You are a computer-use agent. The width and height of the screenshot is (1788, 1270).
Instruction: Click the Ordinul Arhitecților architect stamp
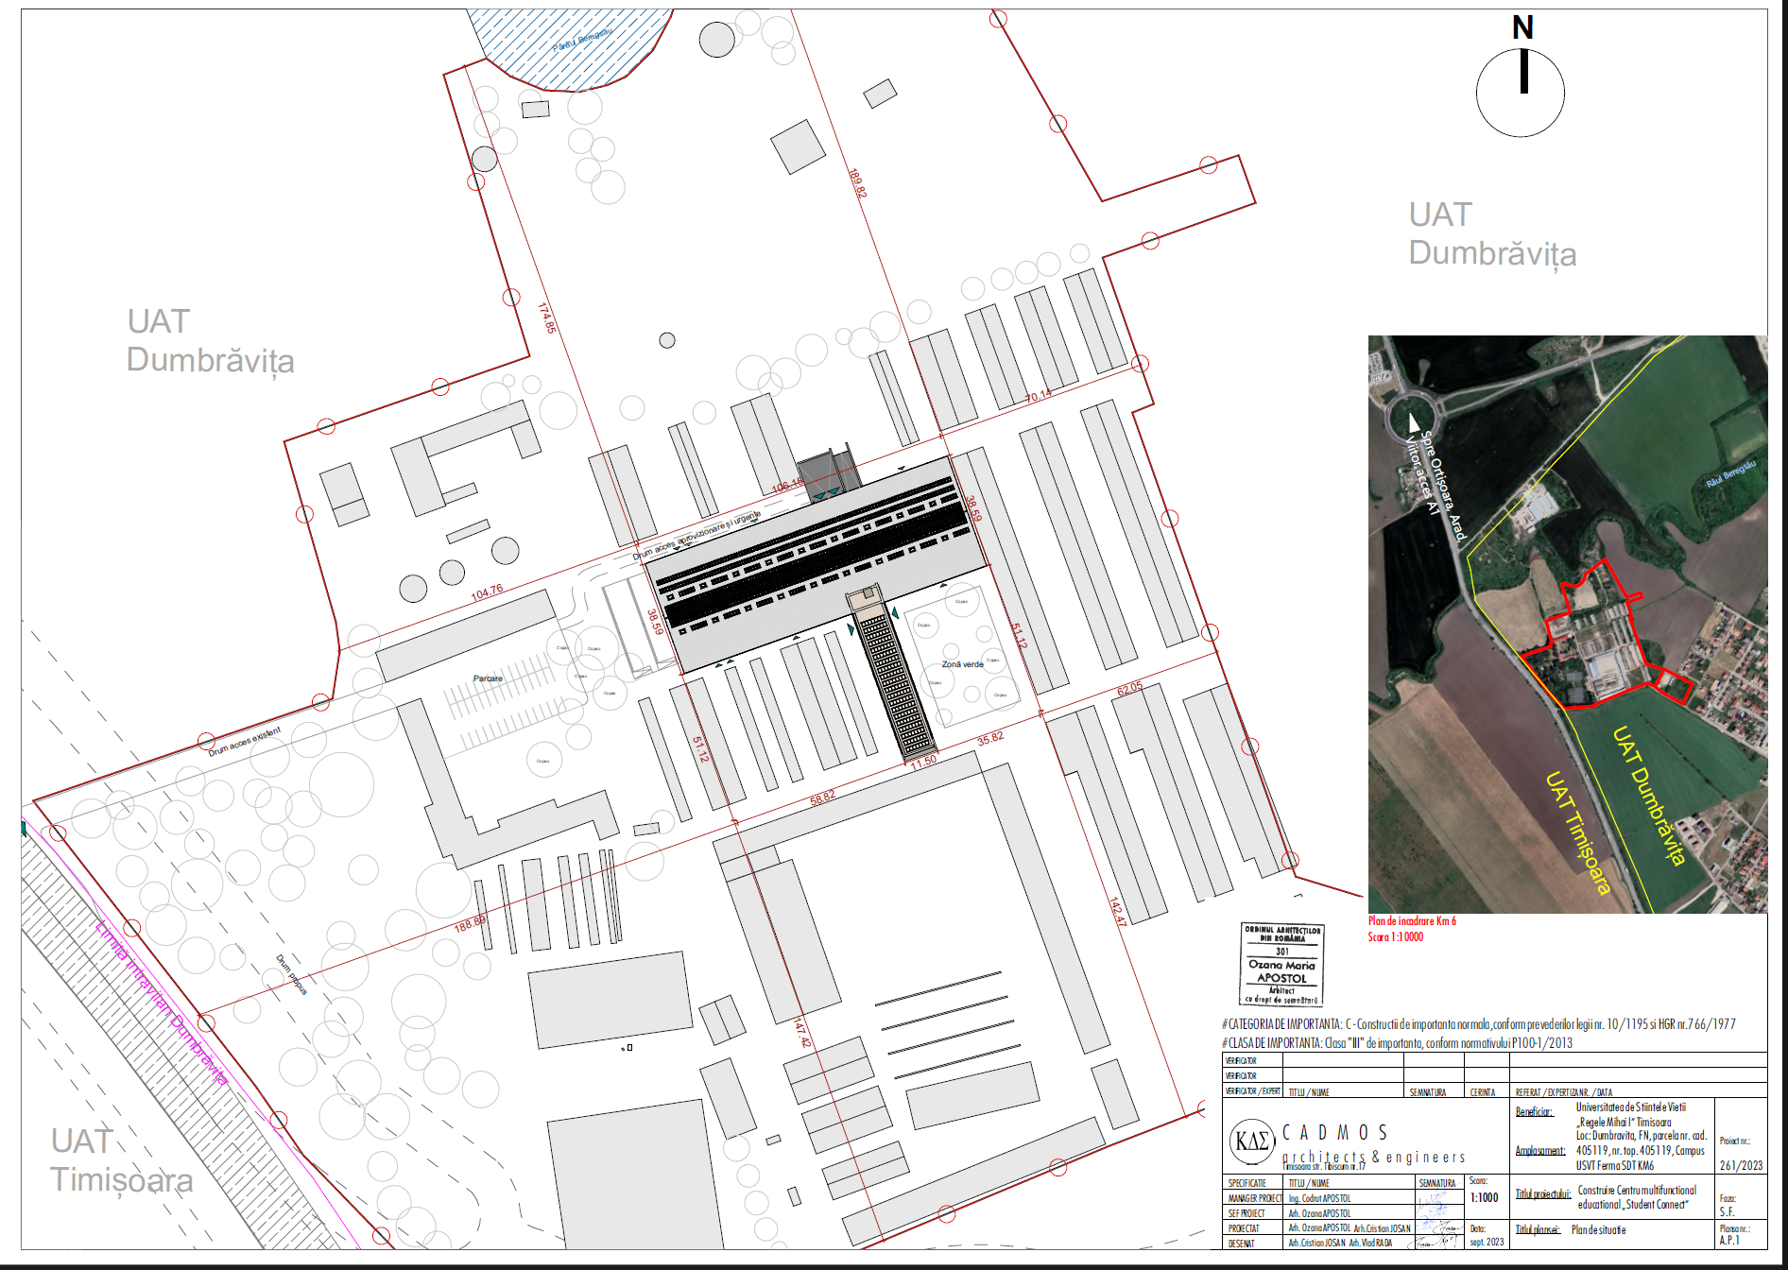1281,964
